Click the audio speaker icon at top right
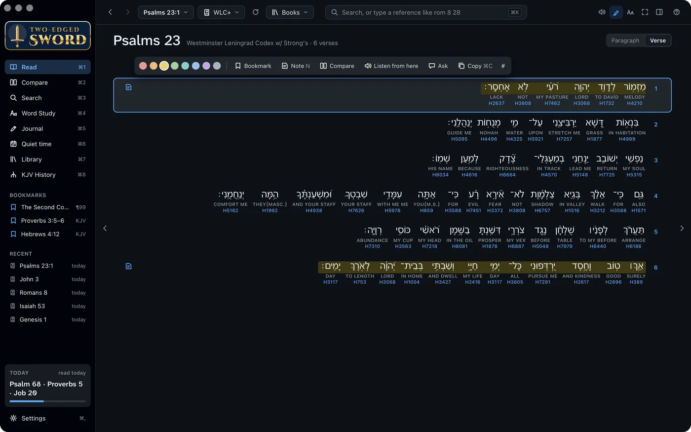The image size is (691, 432). point(602,12)
